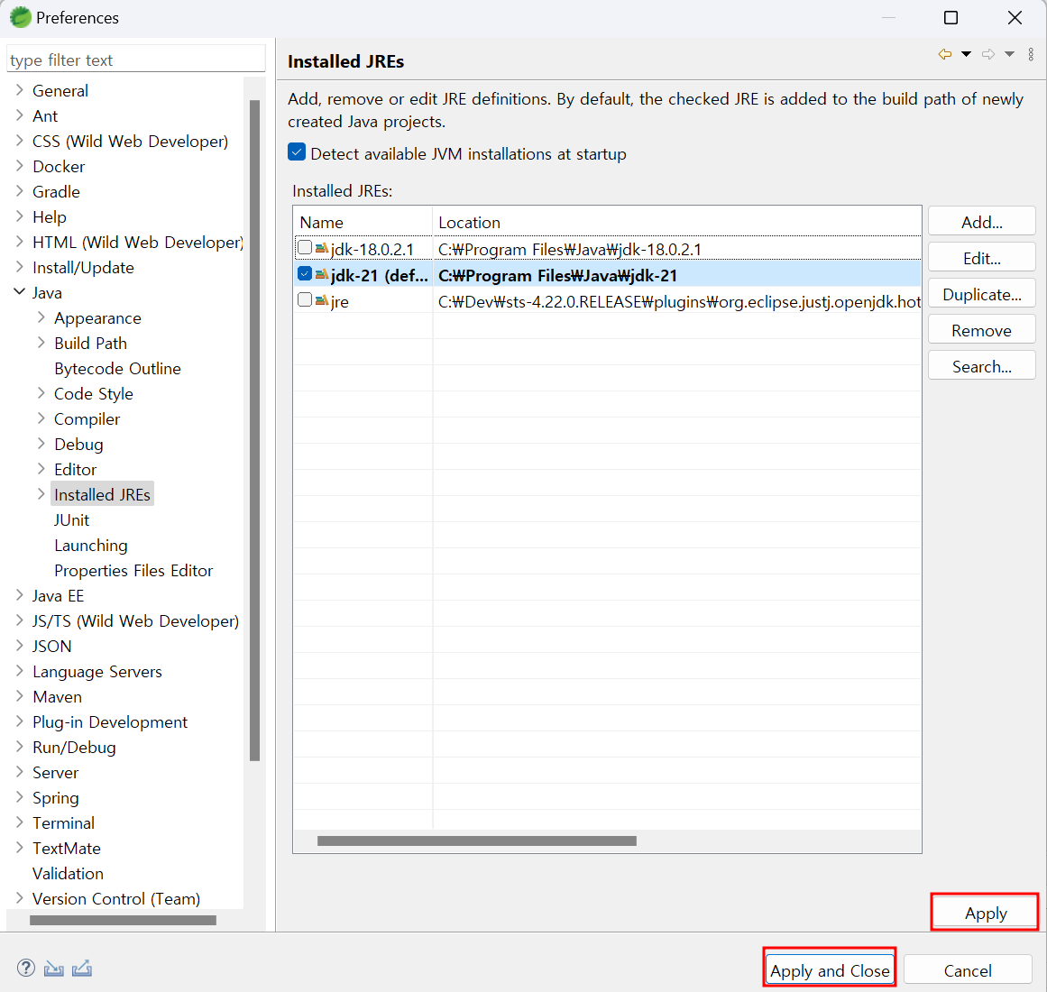Expand the Spring tree node
1047x992 pixels.
19,797
